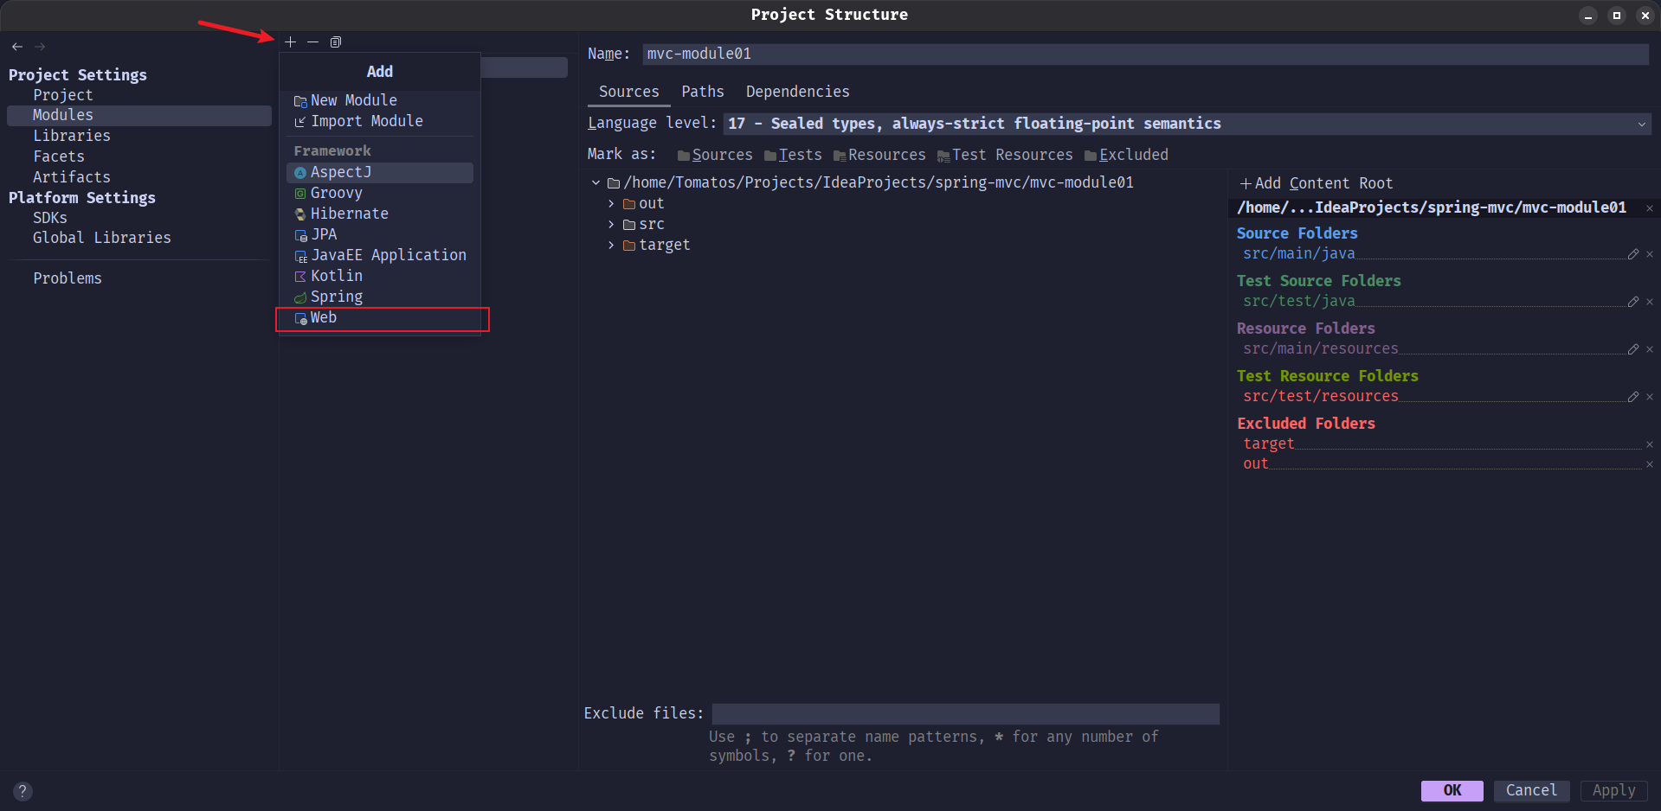Viewport: 1661px width, 811px height.
Task: Choose Spring framework from Add menu
Action: point(336,297)
